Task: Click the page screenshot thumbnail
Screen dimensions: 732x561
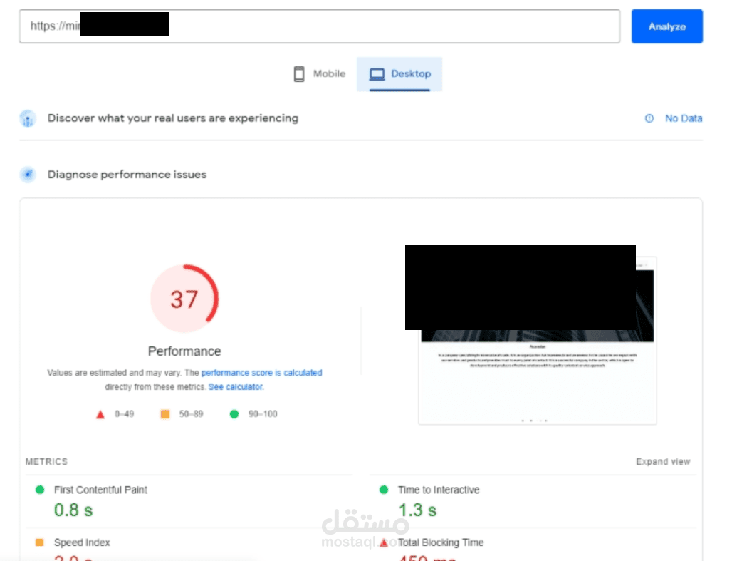Action: 538,340
